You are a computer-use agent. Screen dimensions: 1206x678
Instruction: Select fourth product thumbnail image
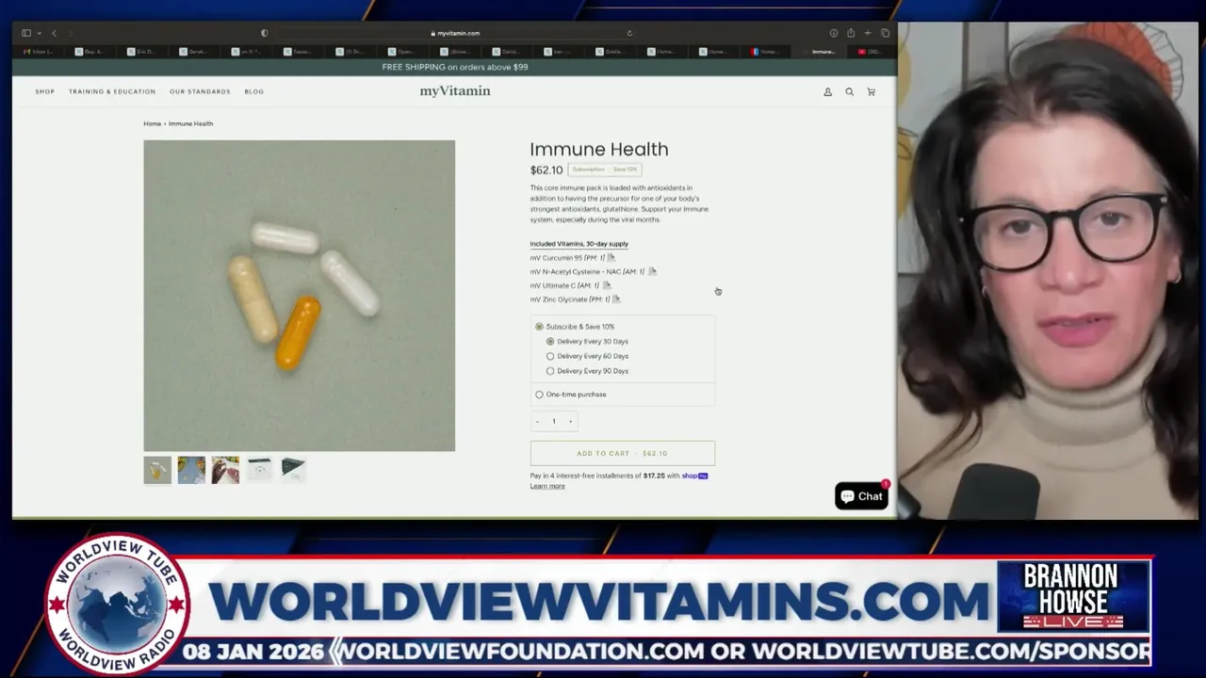pos(259,470)
